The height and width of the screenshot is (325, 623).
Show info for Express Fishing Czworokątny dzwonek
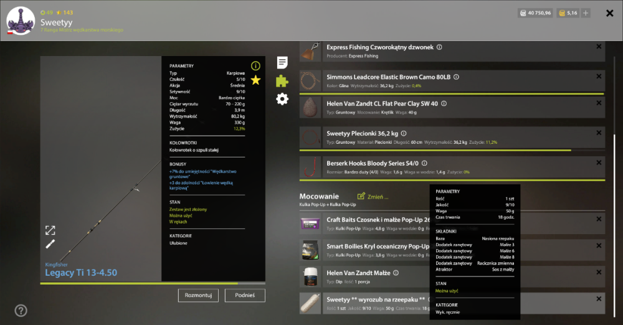coord(439,47)
